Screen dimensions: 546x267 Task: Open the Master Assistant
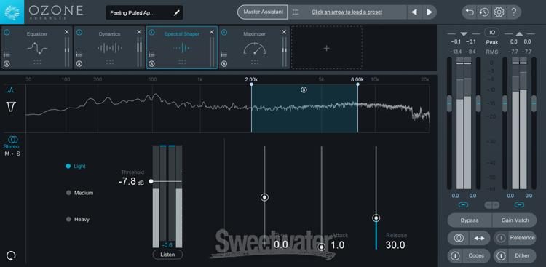click(x=263, y=12)
